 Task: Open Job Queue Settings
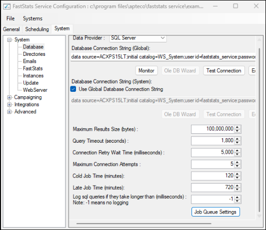click(x=215, y=212)
